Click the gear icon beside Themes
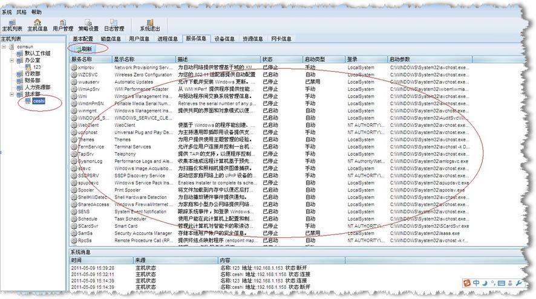 (74, 140)
